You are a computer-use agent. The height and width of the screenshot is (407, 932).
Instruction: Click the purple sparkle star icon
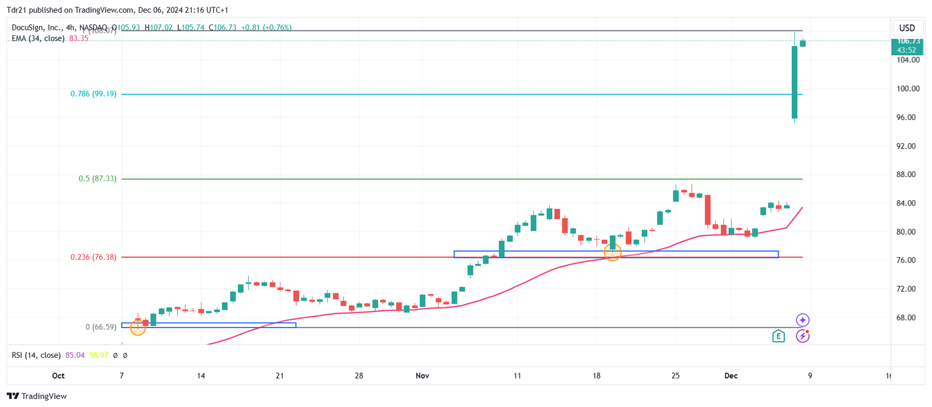pos(803,320)
